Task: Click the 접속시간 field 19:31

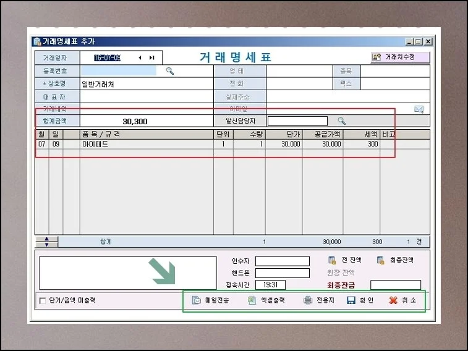Action: coord(270,285)
